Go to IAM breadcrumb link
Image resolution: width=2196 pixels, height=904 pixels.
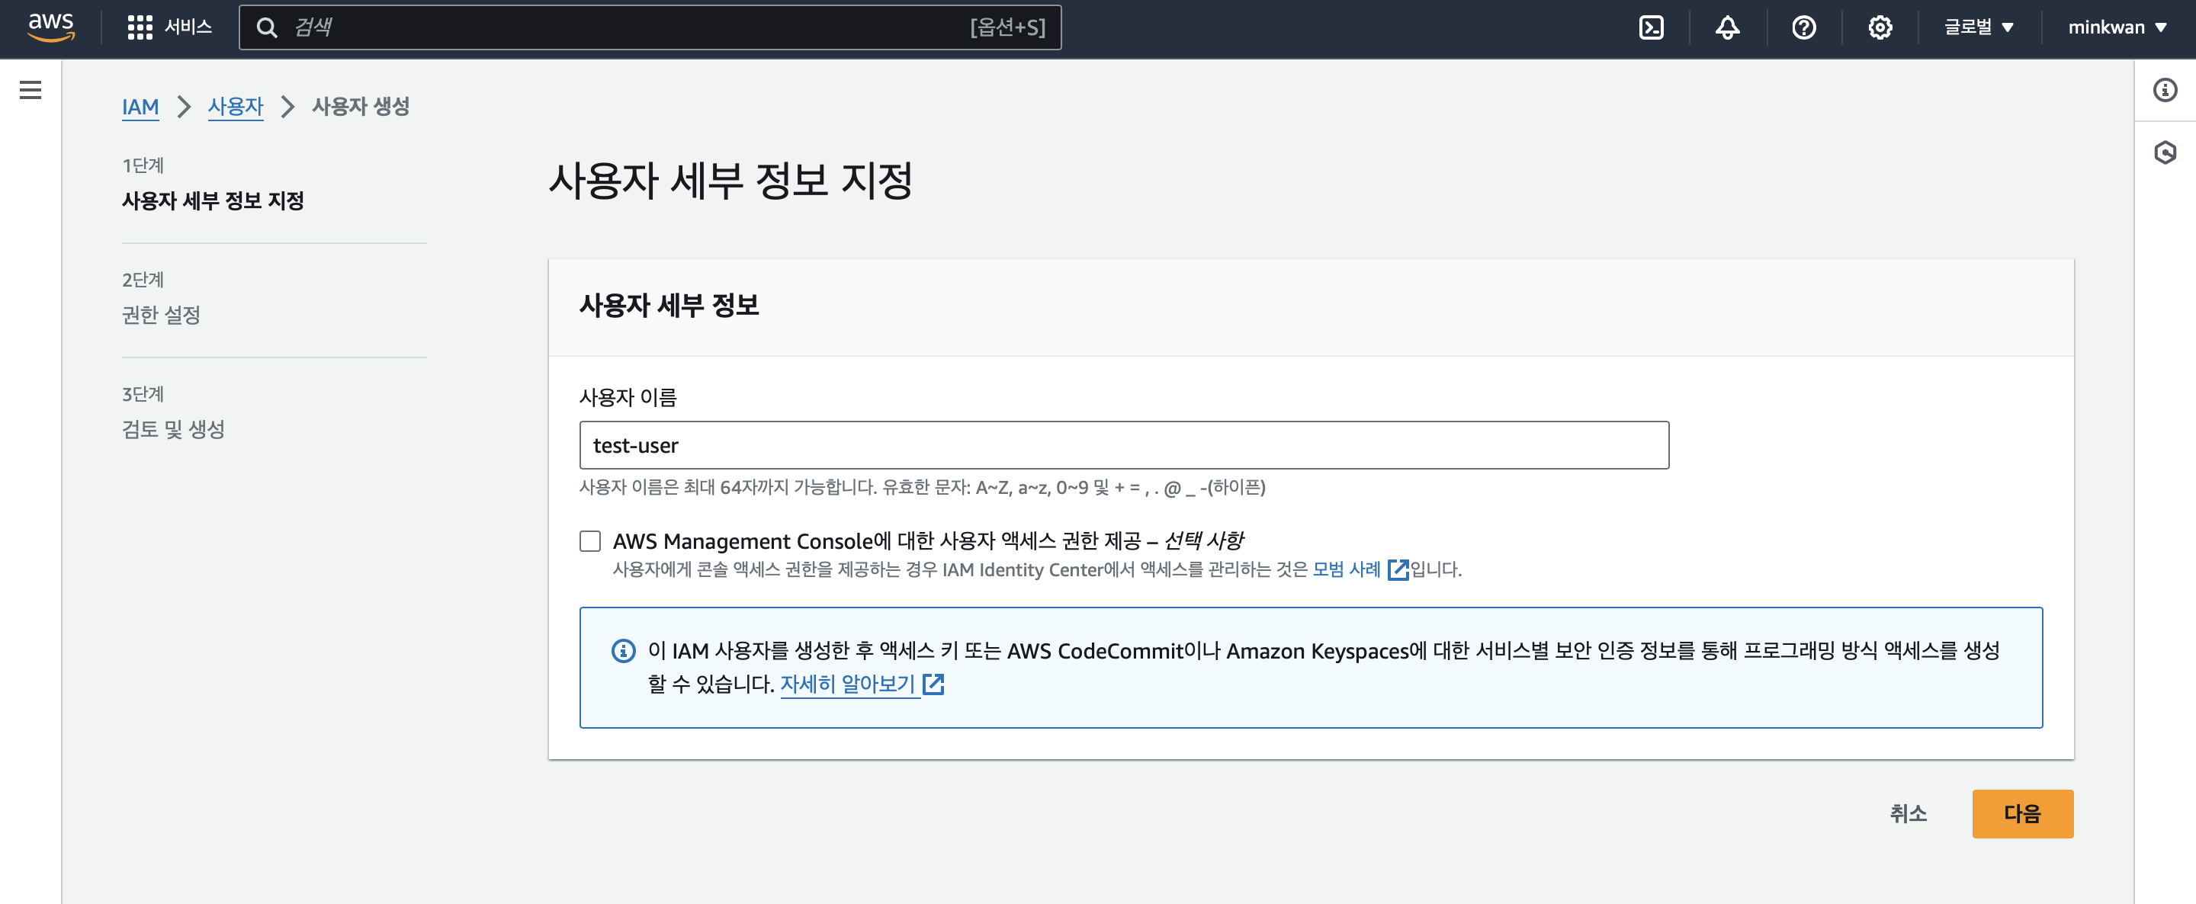140,107
